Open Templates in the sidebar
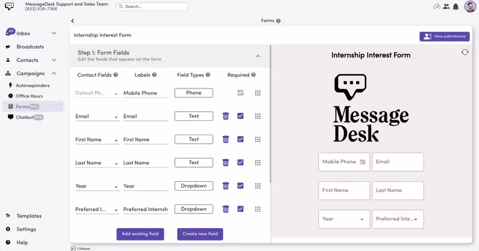Screen dimensions: 479x251 pyautogui.click(x=29, y=216)
